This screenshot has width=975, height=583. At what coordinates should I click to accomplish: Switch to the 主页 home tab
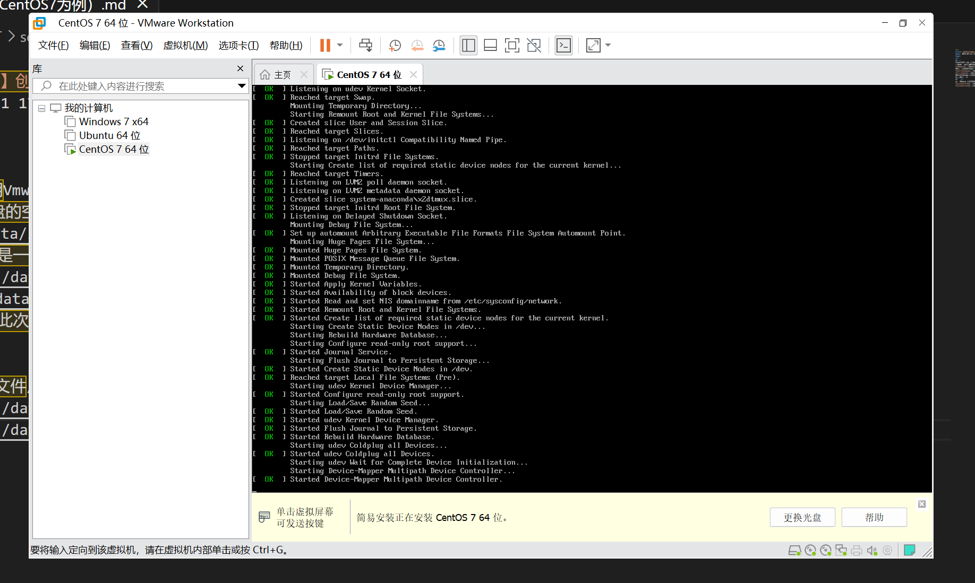283,75
